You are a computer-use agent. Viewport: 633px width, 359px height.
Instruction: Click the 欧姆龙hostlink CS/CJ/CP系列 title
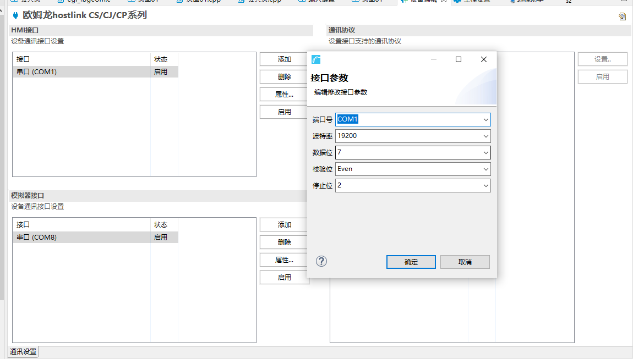pyautogui.click(x=85, y=15)
